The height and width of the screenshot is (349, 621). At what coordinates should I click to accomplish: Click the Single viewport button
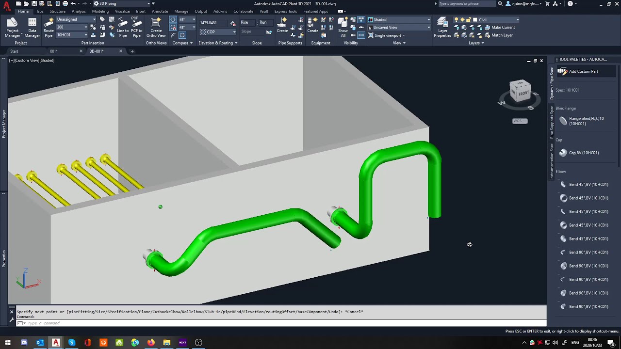387,35
